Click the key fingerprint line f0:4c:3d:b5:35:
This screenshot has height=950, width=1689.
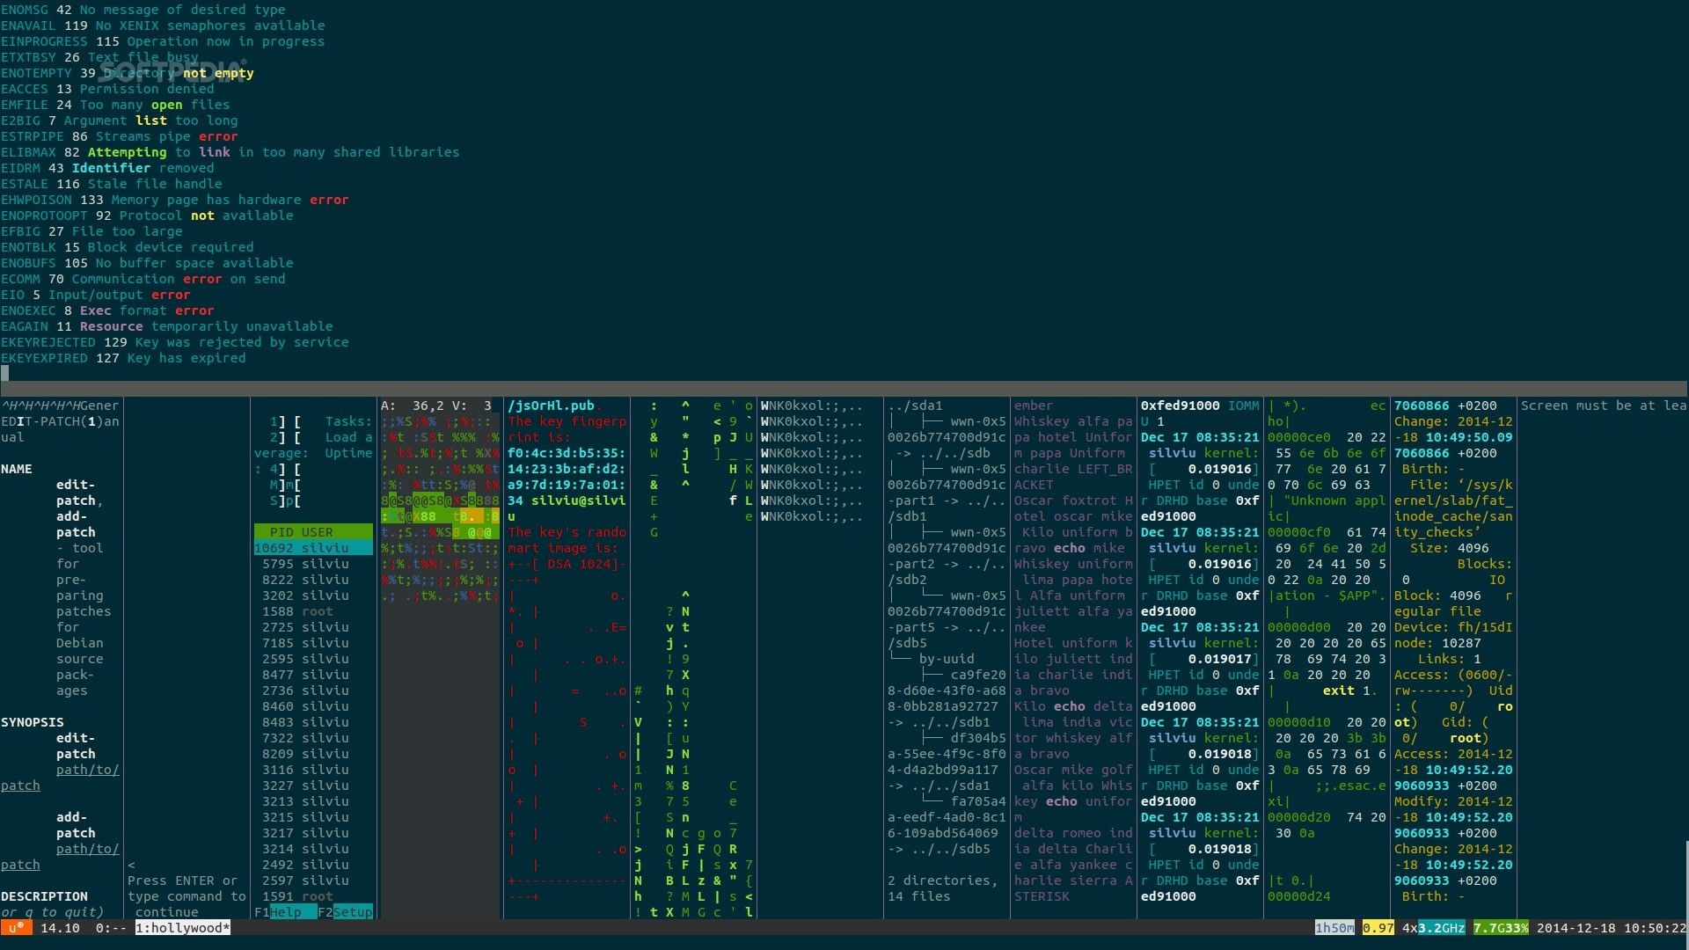point(567,453)
